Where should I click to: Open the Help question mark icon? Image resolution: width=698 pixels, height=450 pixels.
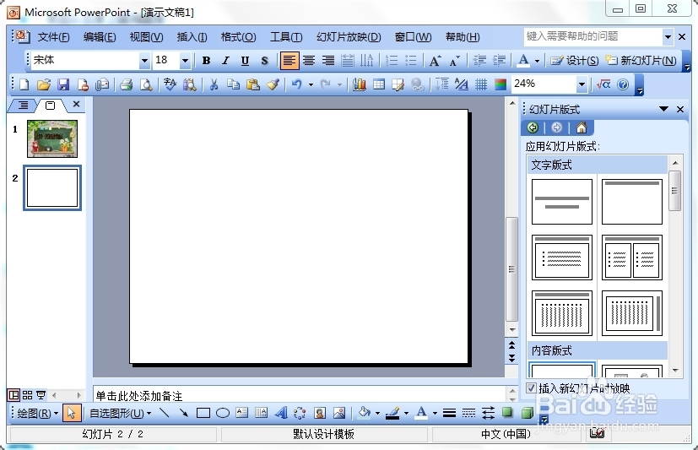point(623,84)
